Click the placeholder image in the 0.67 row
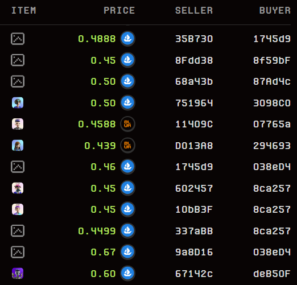Image resolution: width=297 pixels, height=285 pixels. click(18, 252)
